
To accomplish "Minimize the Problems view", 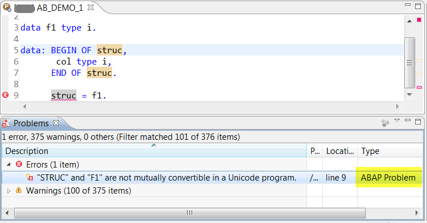I will [408, 120].
